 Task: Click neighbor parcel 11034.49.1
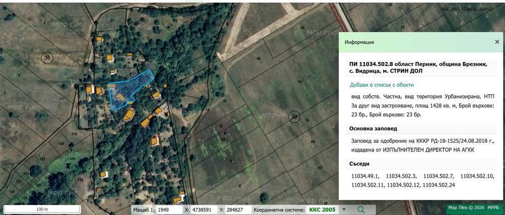[x=366, y=176]
